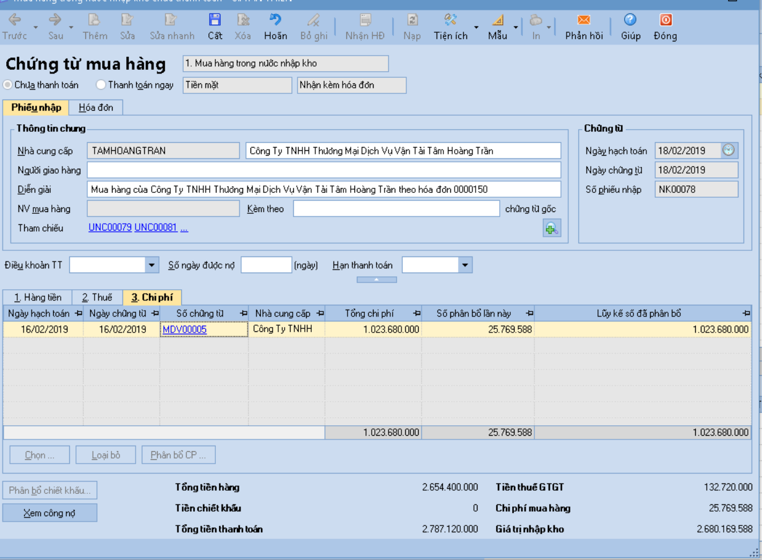Expand the Điều khoản TT dropdown
Screen dimensions: 762x560
pos(152,265)
